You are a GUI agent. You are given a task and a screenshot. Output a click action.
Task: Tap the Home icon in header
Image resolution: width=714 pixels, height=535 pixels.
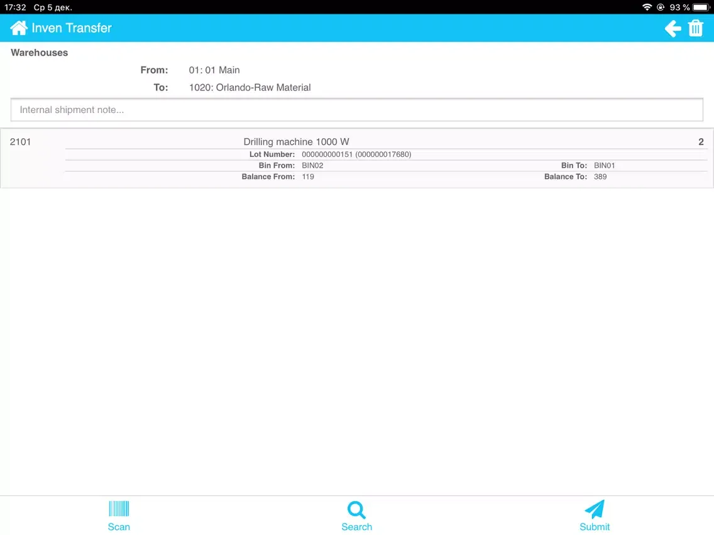point(19,28)
